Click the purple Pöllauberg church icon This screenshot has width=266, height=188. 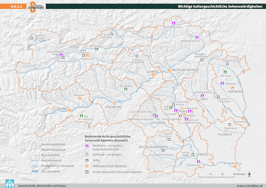pos(223,83)
